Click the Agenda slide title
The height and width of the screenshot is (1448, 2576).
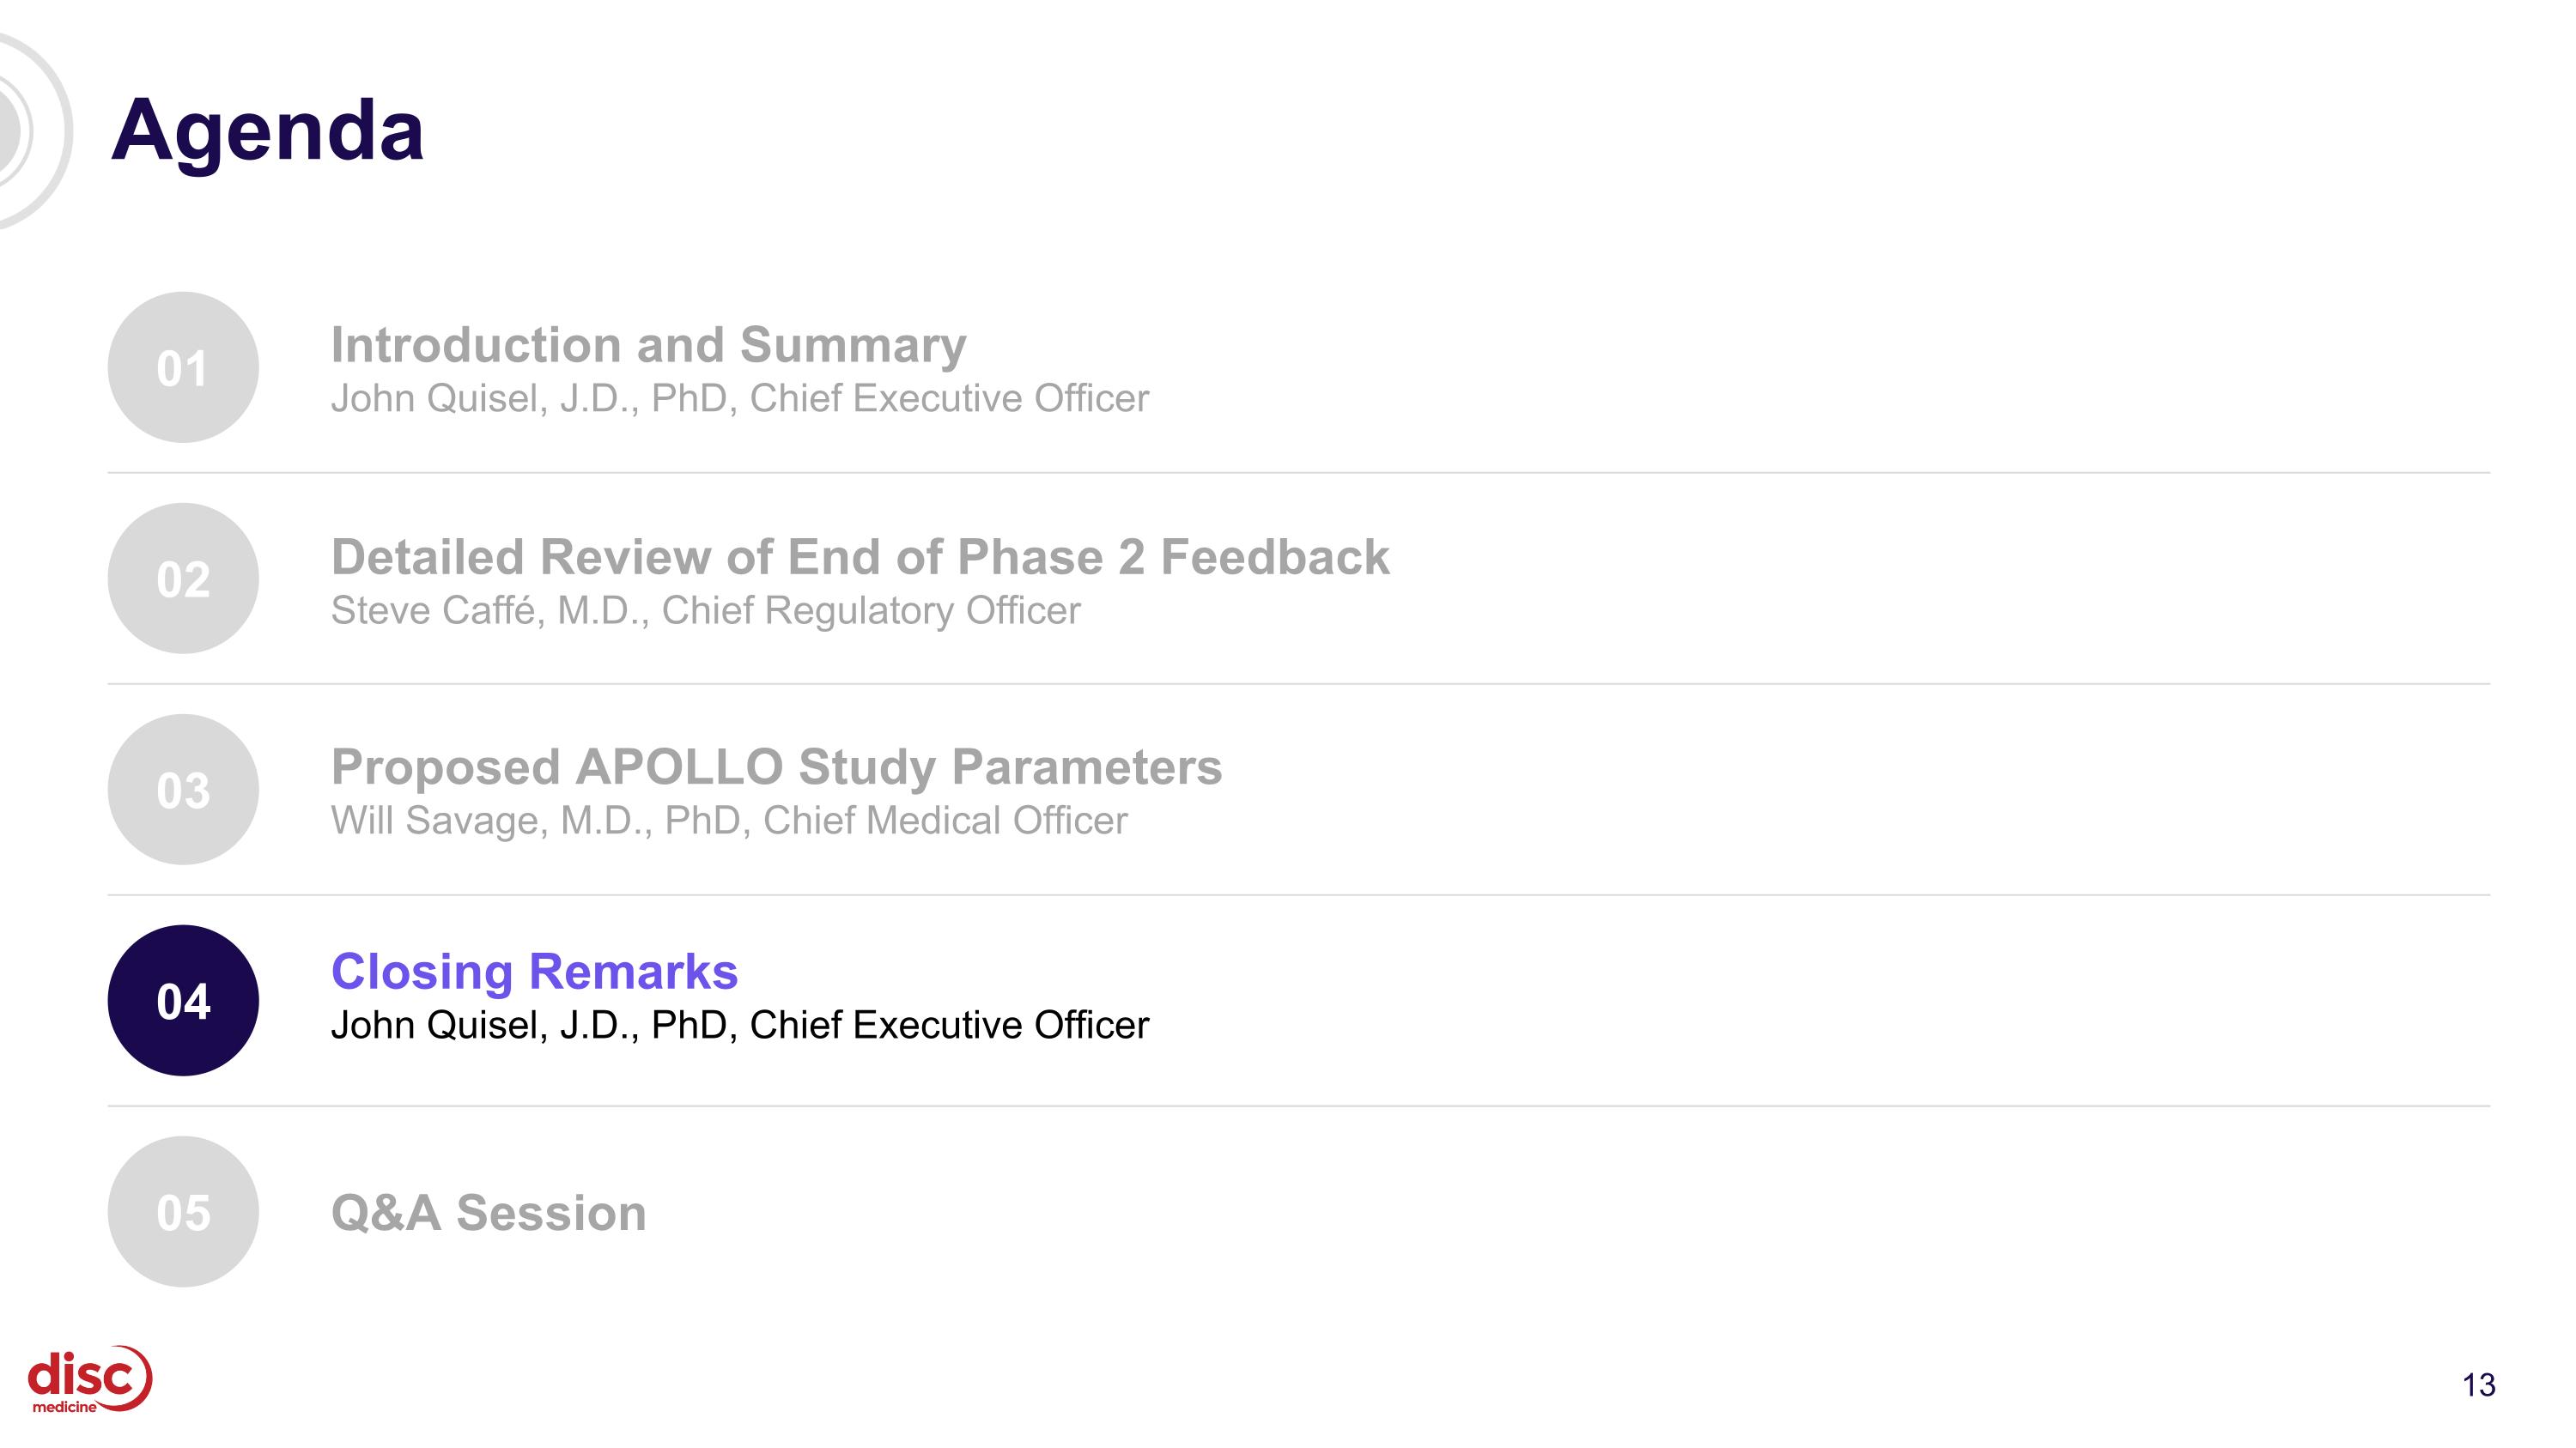click(x=268, y=131)
